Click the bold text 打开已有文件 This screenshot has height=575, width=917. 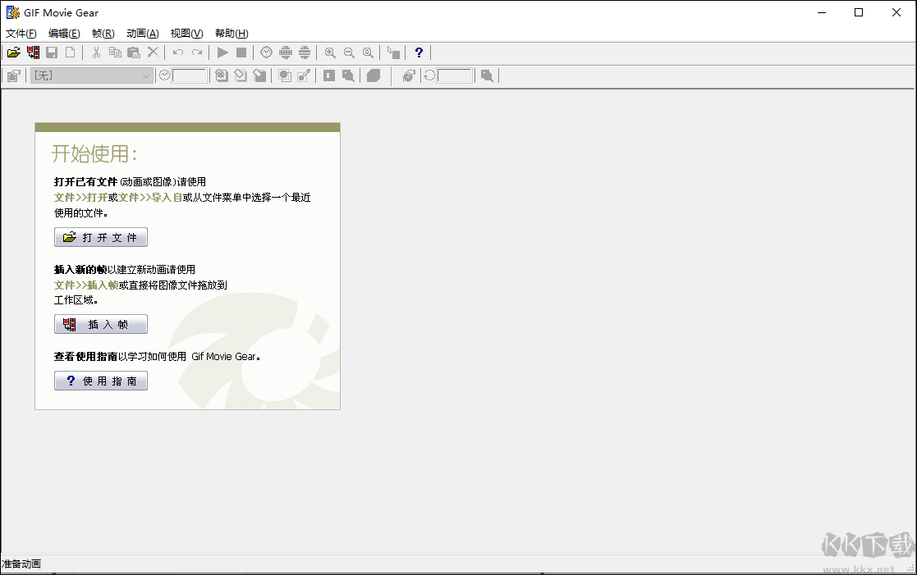coord(85,182)
